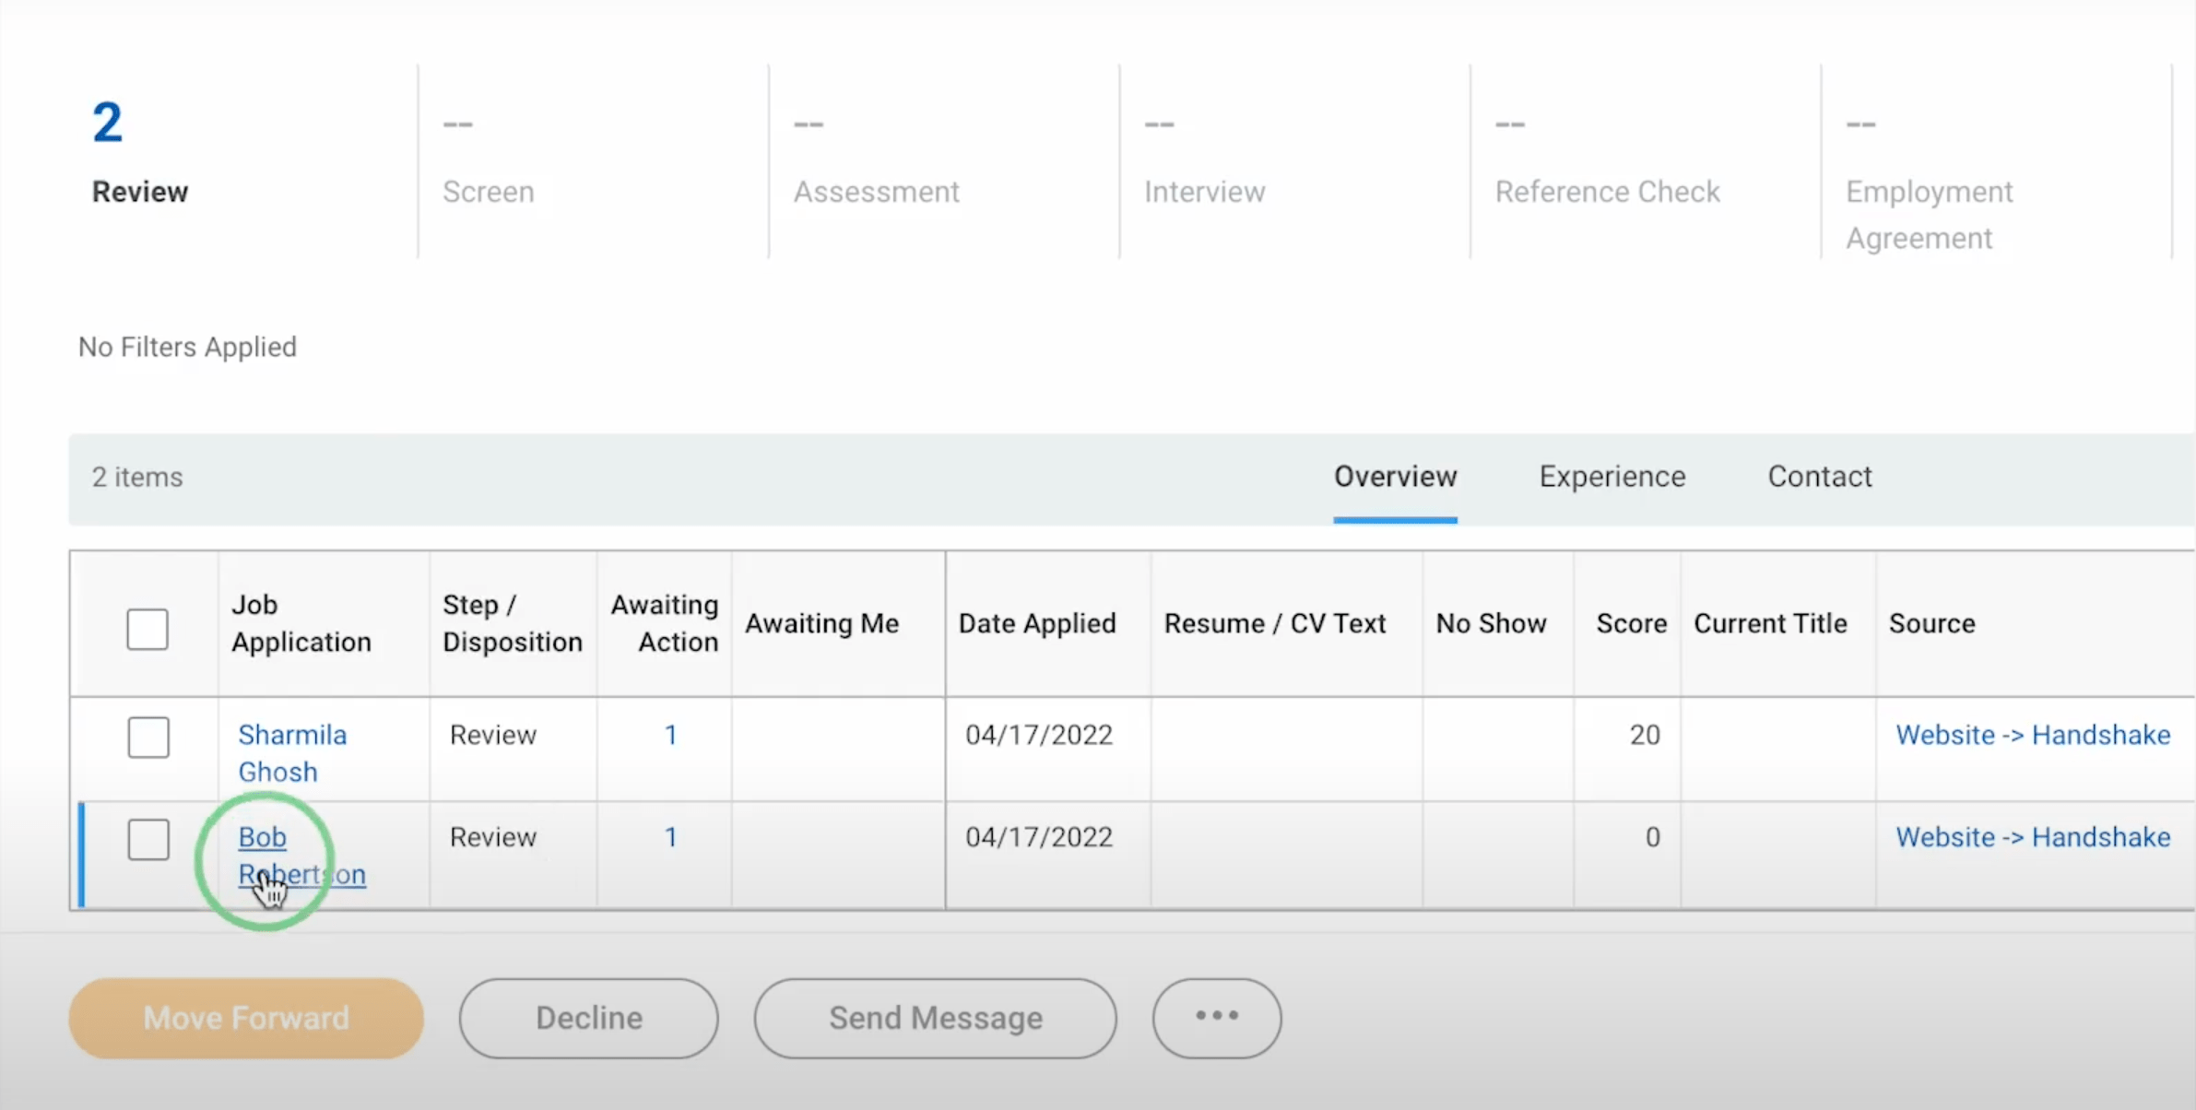Decline the selected candidate
This screenshot has height=1110, width=2196.
tap(588, 1017)
